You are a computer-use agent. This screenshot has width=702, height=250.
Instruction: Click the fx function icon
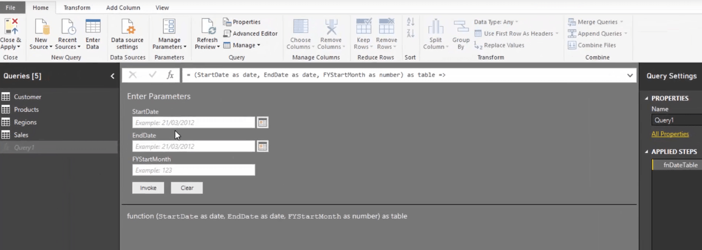[x=170, y=75]
